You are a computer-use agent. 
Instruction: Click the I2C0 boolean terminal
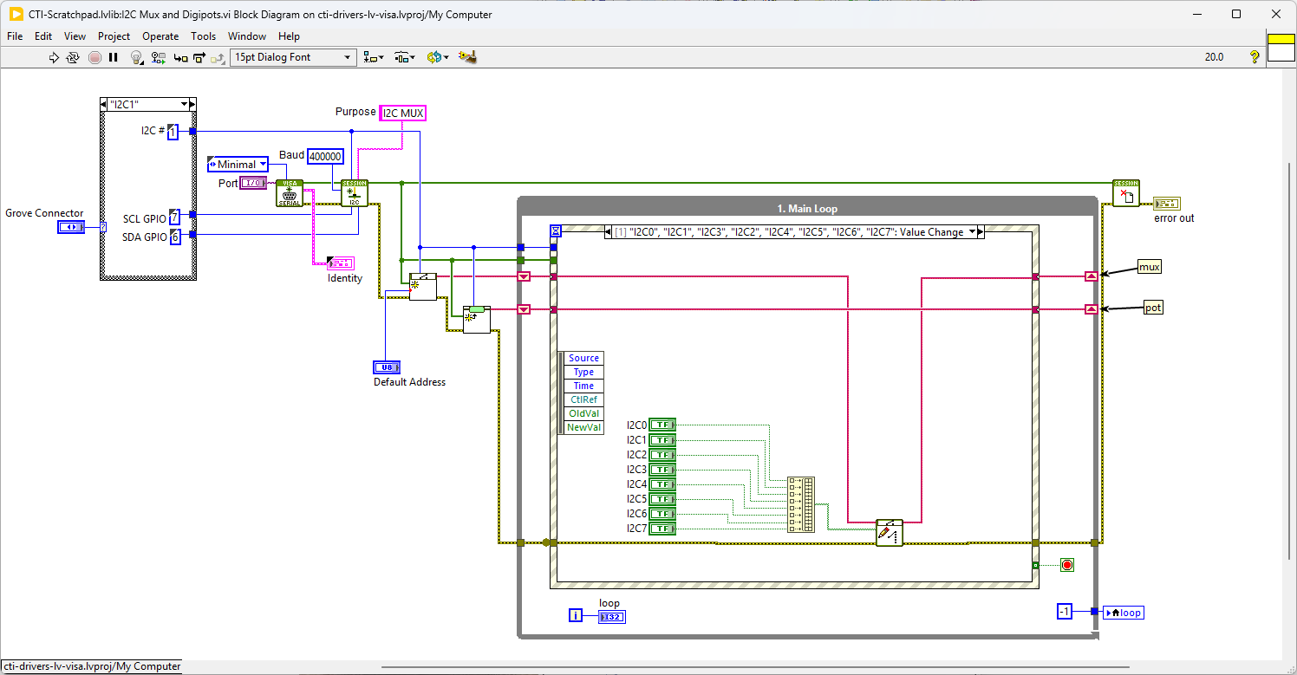pos(662,425)
